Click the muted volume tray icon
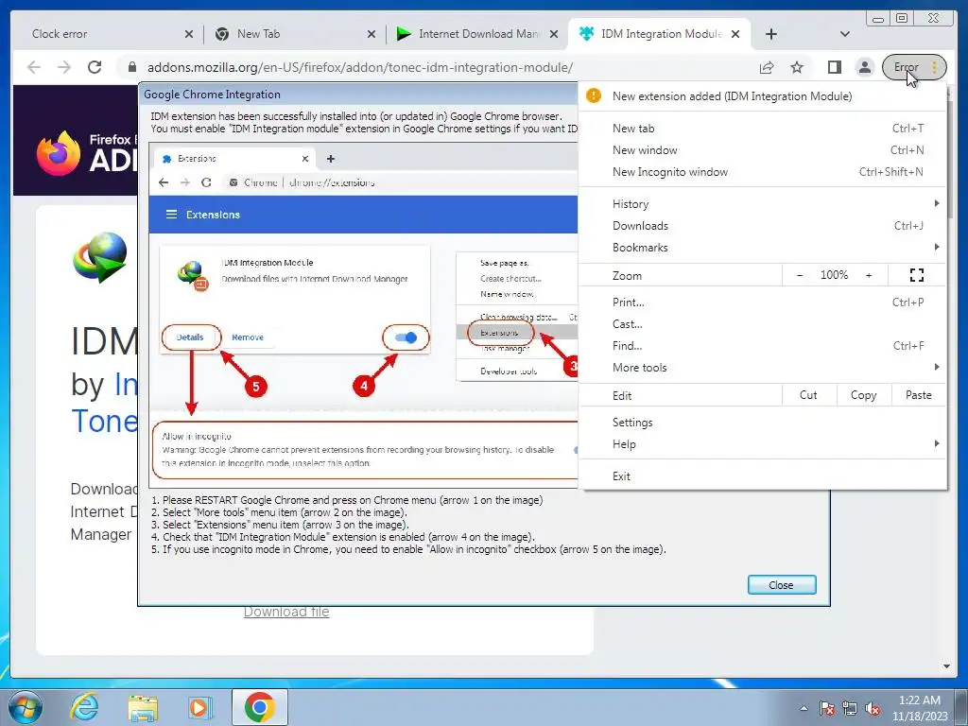 click(x=873, y=708)
